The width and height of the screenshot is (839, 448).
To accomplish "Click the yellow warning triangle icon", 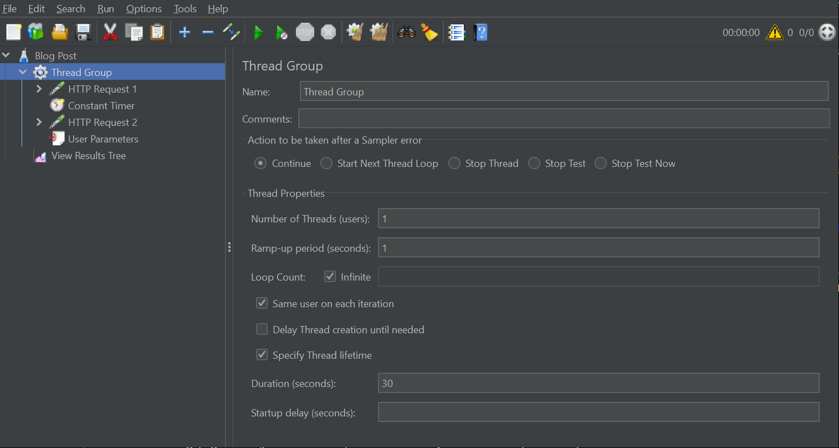I will click(774, 33).
